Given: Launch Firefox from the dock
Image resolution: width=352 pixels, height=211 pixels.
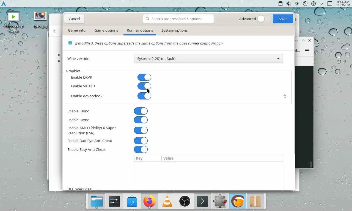Looking at the screenshot, I should point(150,201).
